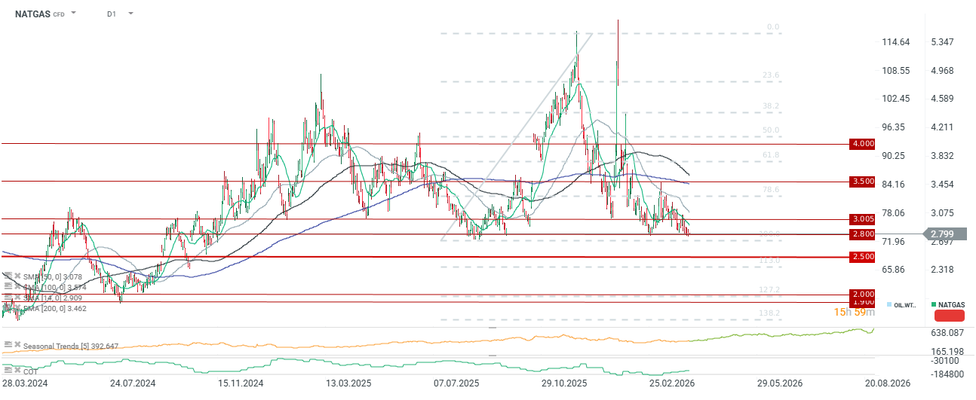976x400 pixels.
Task: Remove the SMA 50 indicator
Action: pos(17,276)
